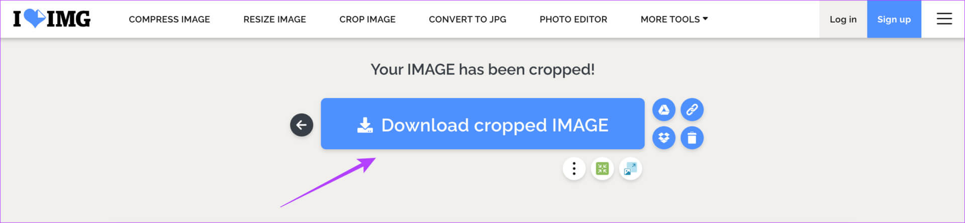The image size is (965, 223).
Task: Delete the file with the trash icon
Action: click(x=692, y=138)
